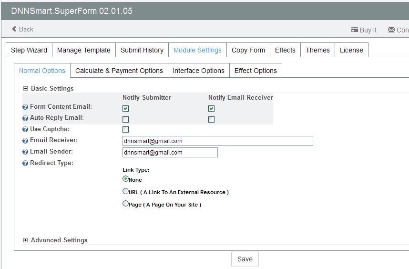Screen dimensions: 409x269
Task: Open help icon for Auto Reply Email
Action: click(25, 118)
